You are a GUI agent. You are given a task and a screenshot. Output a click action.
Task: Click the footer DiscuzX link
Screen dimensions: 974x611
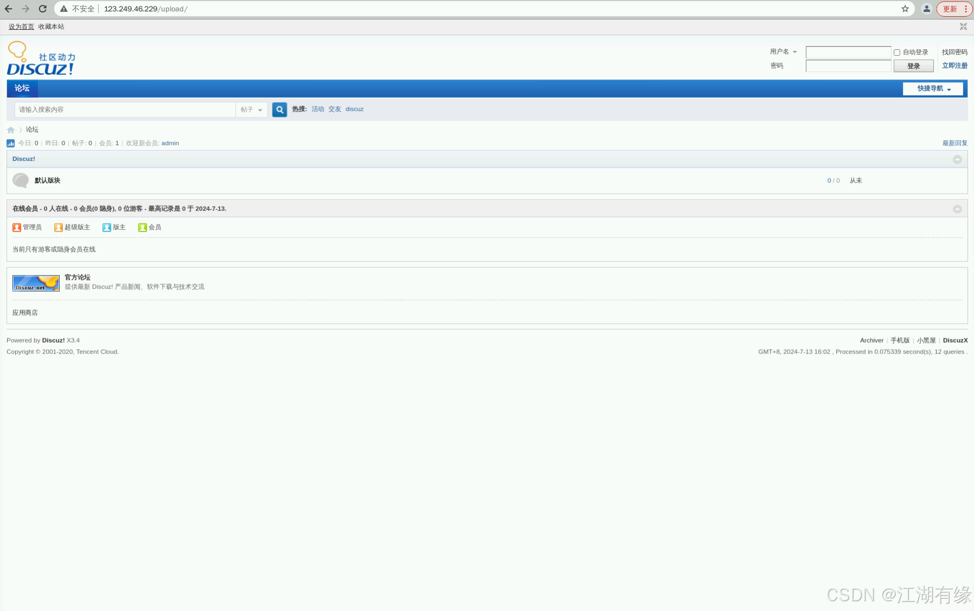pos(955,340)
